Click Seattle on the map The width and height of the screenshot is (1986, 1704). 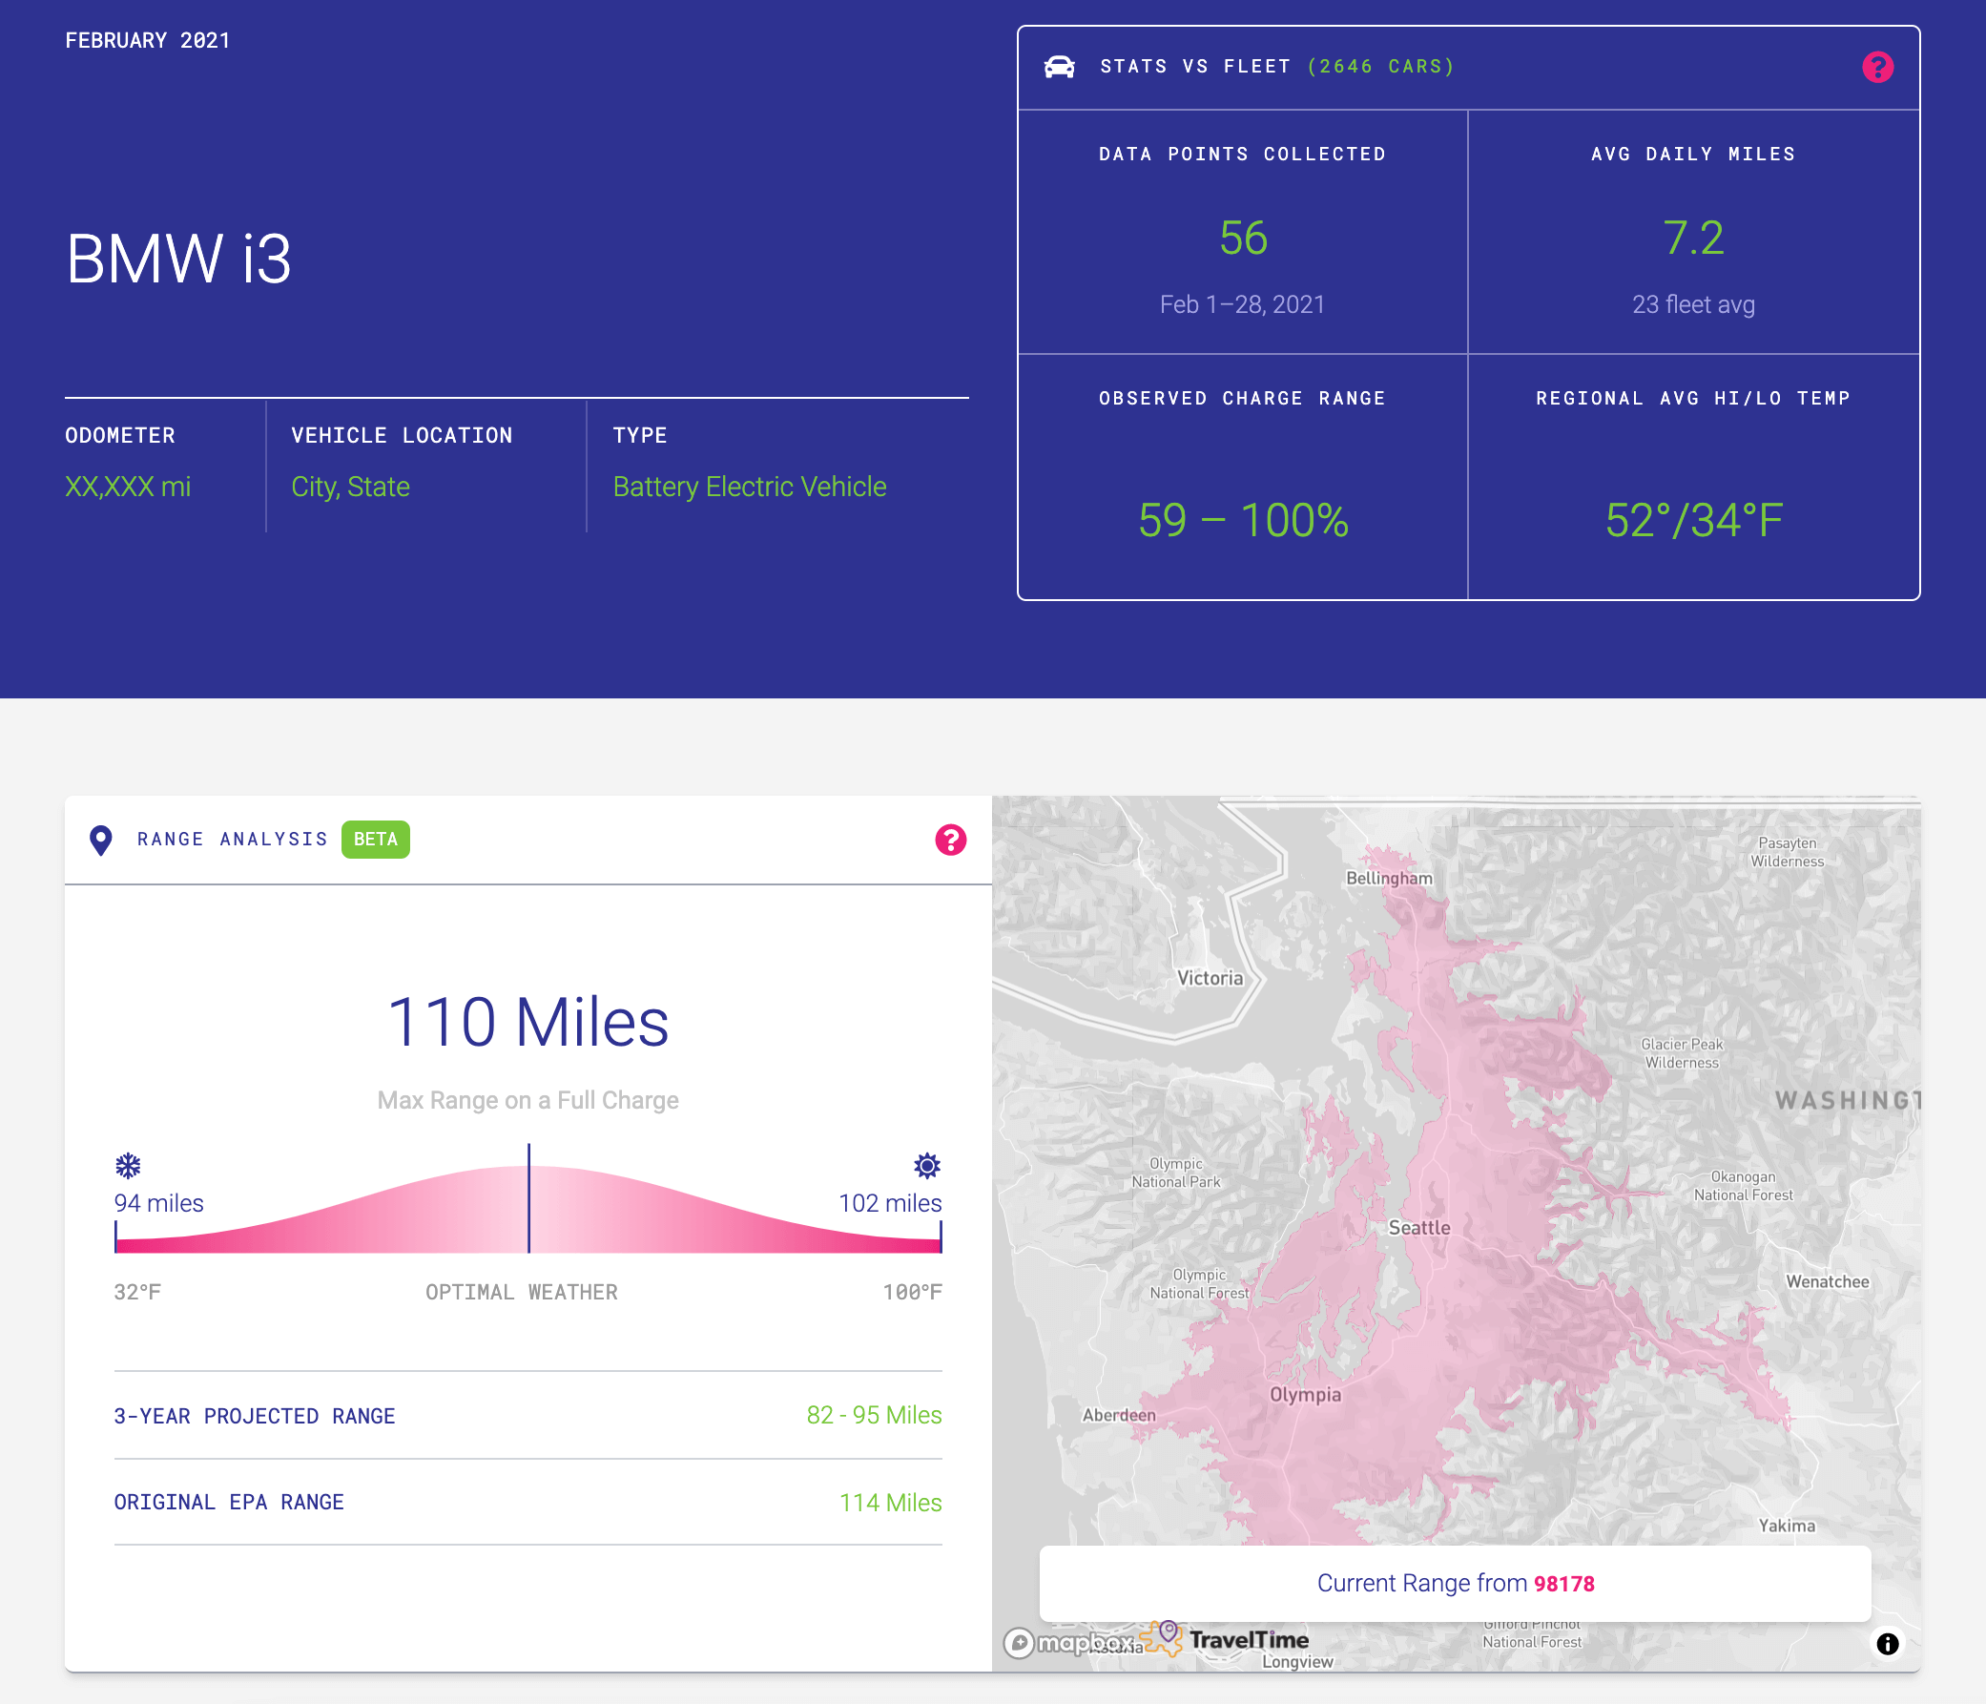point(1418,1228)
